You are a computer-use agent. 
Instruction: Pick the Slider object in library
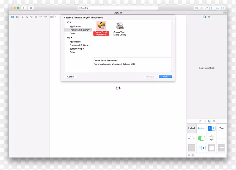(x=192, y=138)
